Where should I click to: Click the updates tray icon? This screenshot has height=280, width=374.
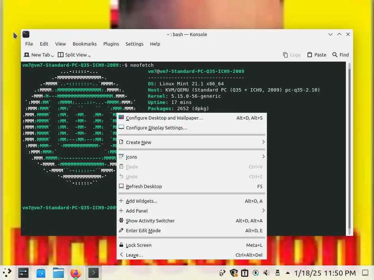tap(256, 273)
